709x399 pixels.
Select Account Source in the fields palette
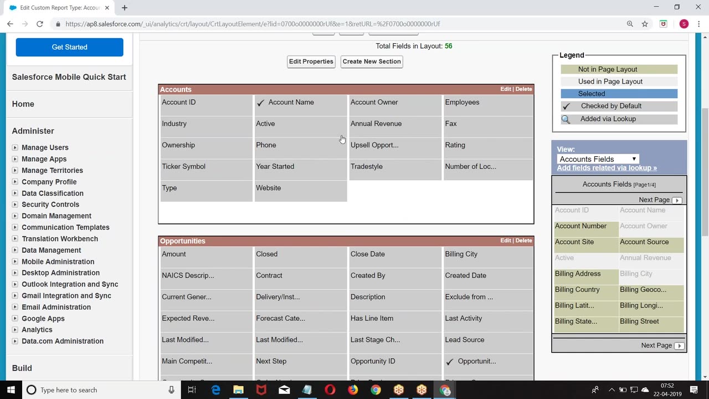(x=651, y=244)
